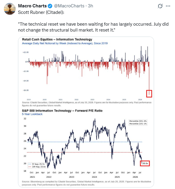This screenshot has height=189, width=175.
Task: Click the S&P 500 Forward P/E chart title
Action: click(62, 111)
